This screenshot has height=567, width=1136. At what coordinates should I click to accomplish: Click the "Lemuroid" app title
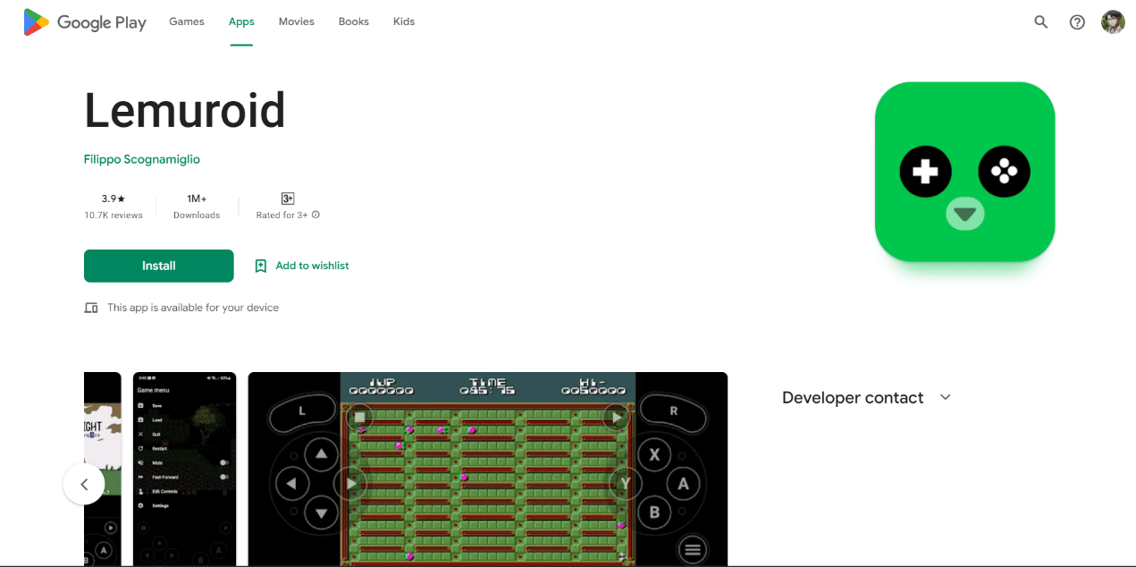click(185, 110)
